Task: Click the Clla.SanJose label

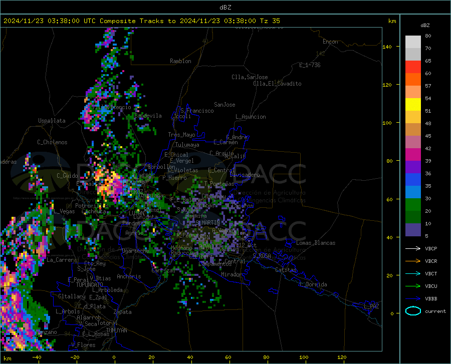Action: [x=250, y=77]
